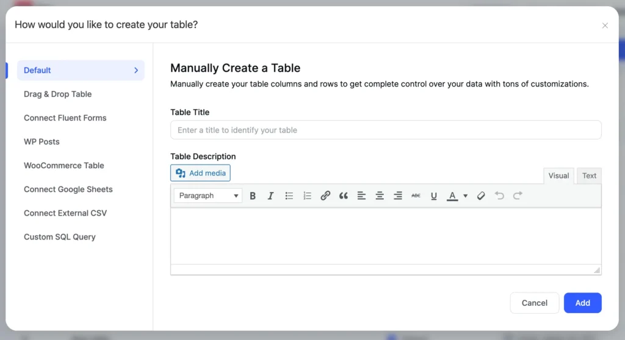Image resolution: width=625 pixels, height=340 pixels.
Task: Open the WP Posts option
Action: [42, 142]
